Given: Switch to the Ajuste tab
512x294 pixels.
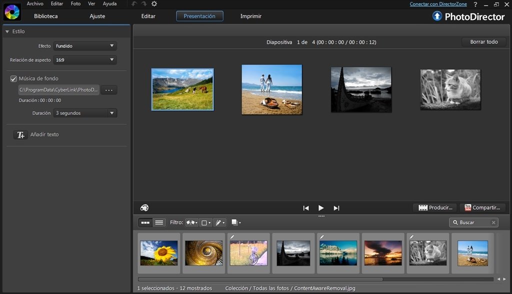Looking at the screenshot, I should [97, 16].
